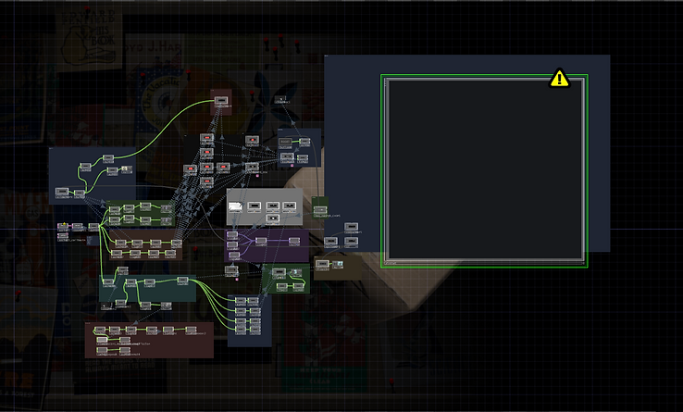Select the node left of the tan backdrop thumbnail
683x412 pixels.
tap(322, 264)
